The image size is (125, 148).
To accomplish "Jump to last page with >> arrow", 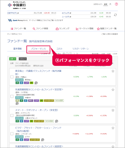I will [77, 53].
